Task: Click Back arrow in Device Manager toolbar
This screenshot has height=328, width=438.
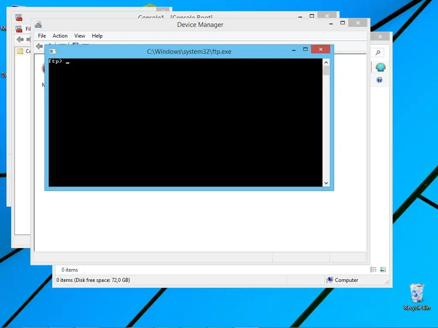Action: (39, 46)
